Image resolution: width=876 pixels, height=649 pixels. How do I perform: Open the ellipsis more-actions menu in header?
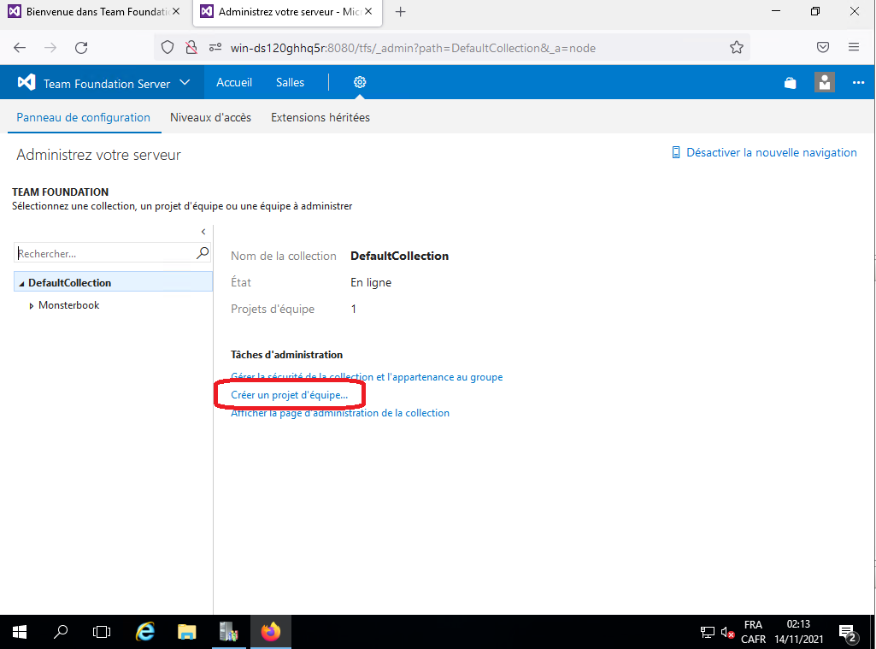click(858, 83)
